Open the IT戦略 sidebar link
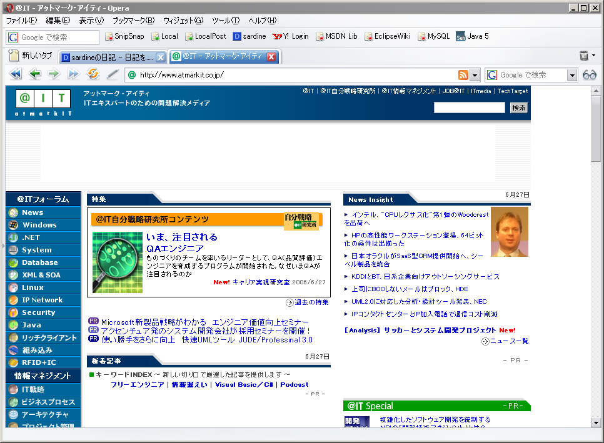This screenshot has width=604, height=443. tap(43, 389)
